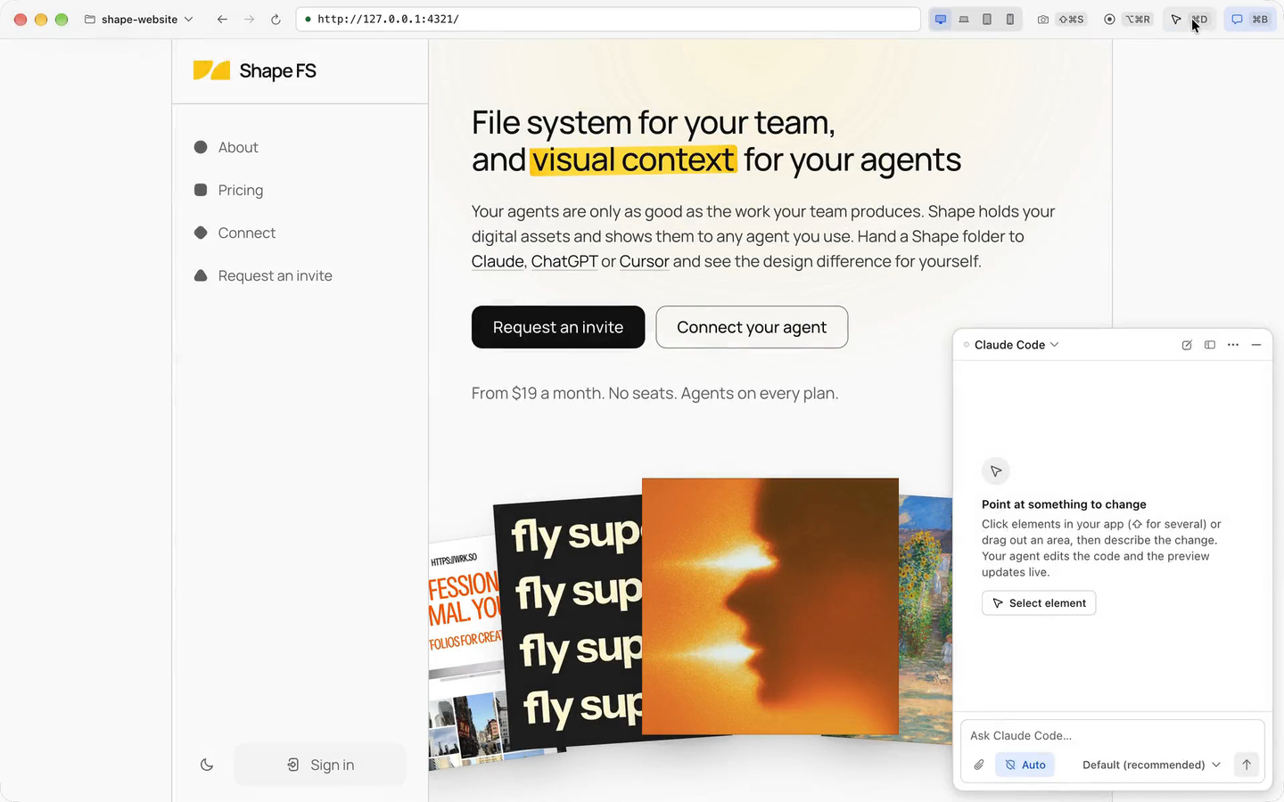Click the black Request an invite button
This screenshot has height=802, width=1284.
point(558,327)
